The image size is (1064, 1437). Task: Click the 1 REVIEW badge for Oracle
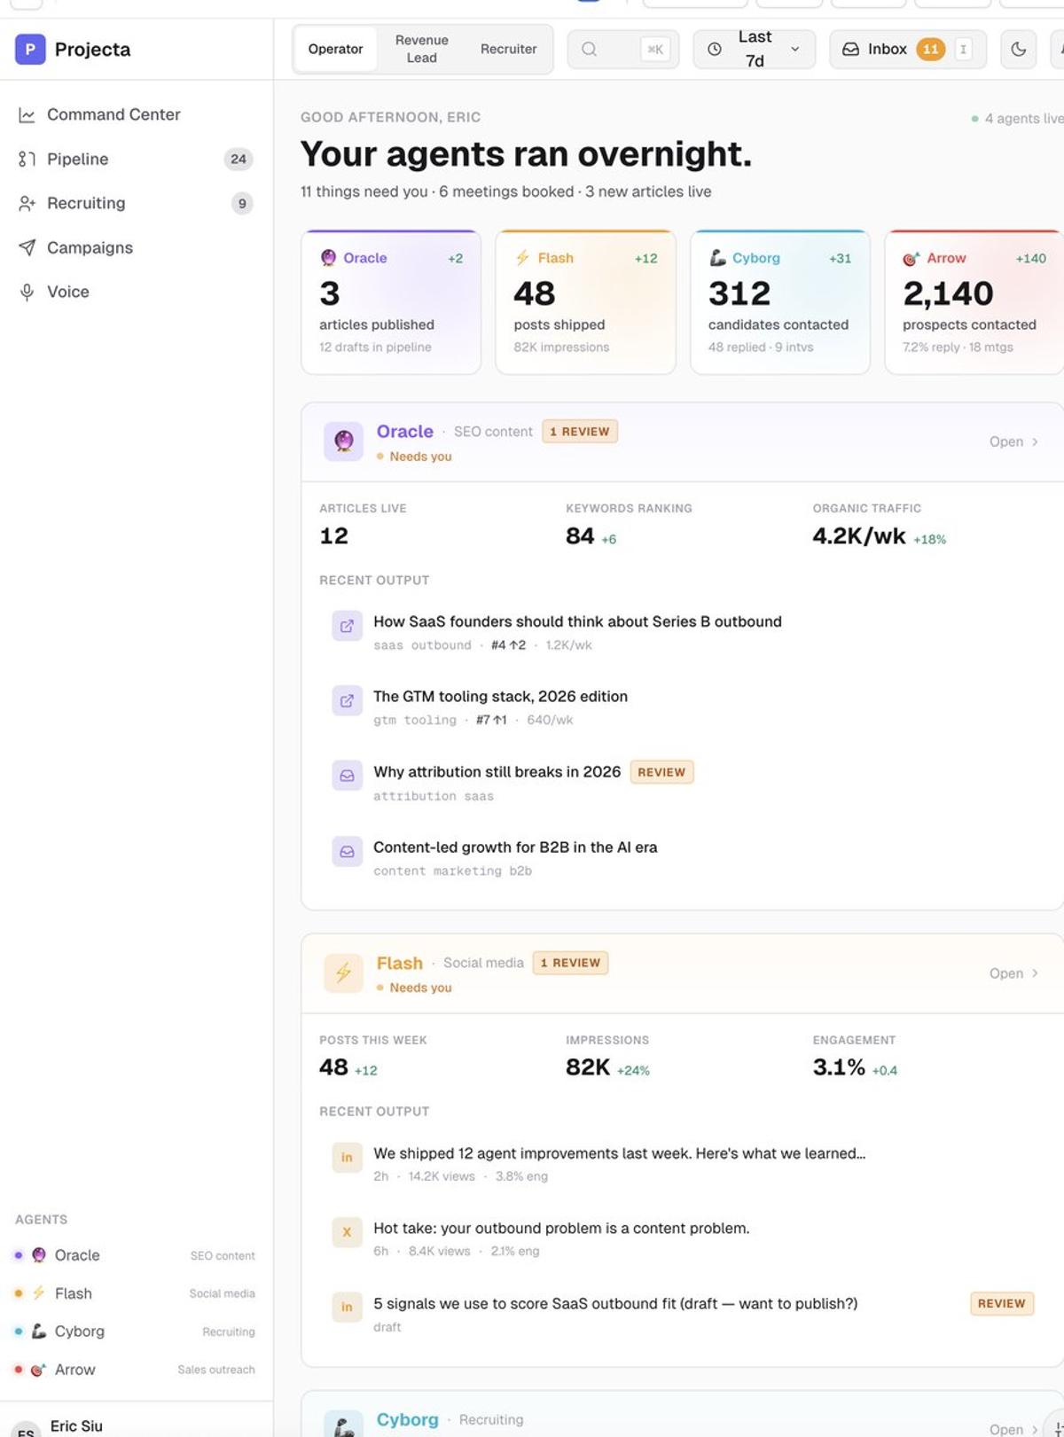580,432
